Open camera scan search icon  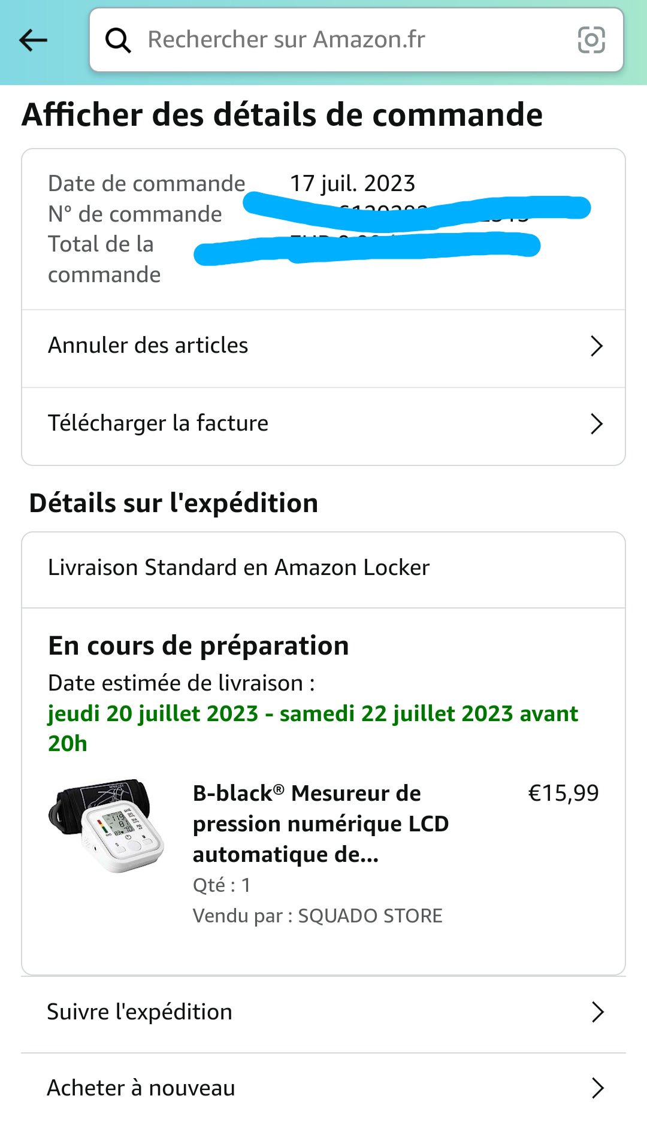tap(591, 41)
